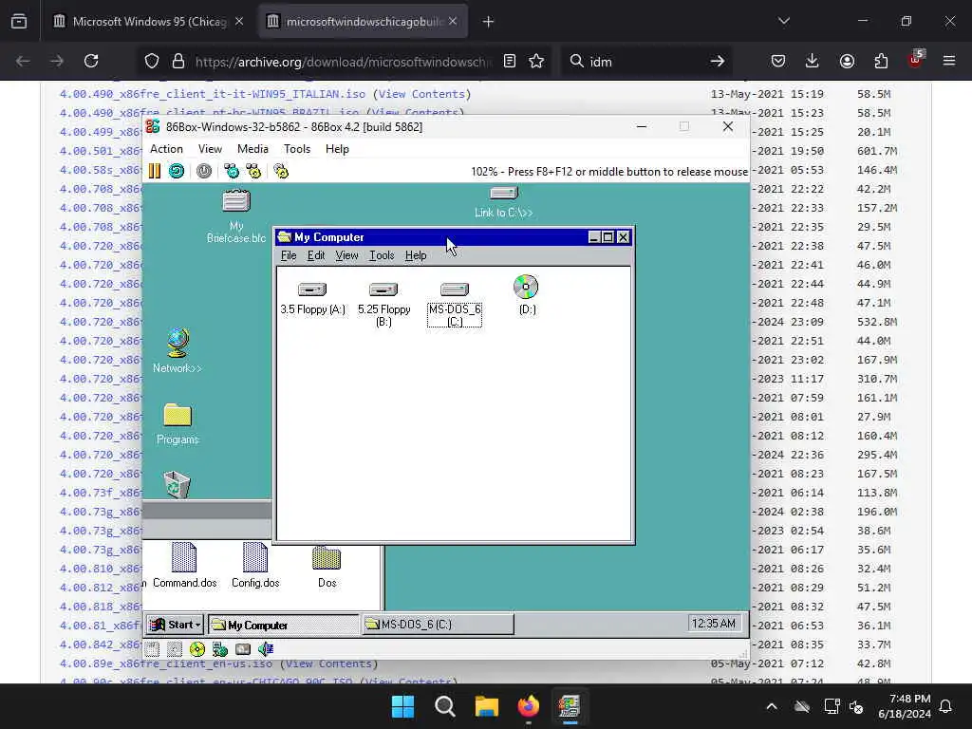The height and width of the screenshot is (729, 972).
Task: Open the 86Box Tools menu
Action: [297, 149]
